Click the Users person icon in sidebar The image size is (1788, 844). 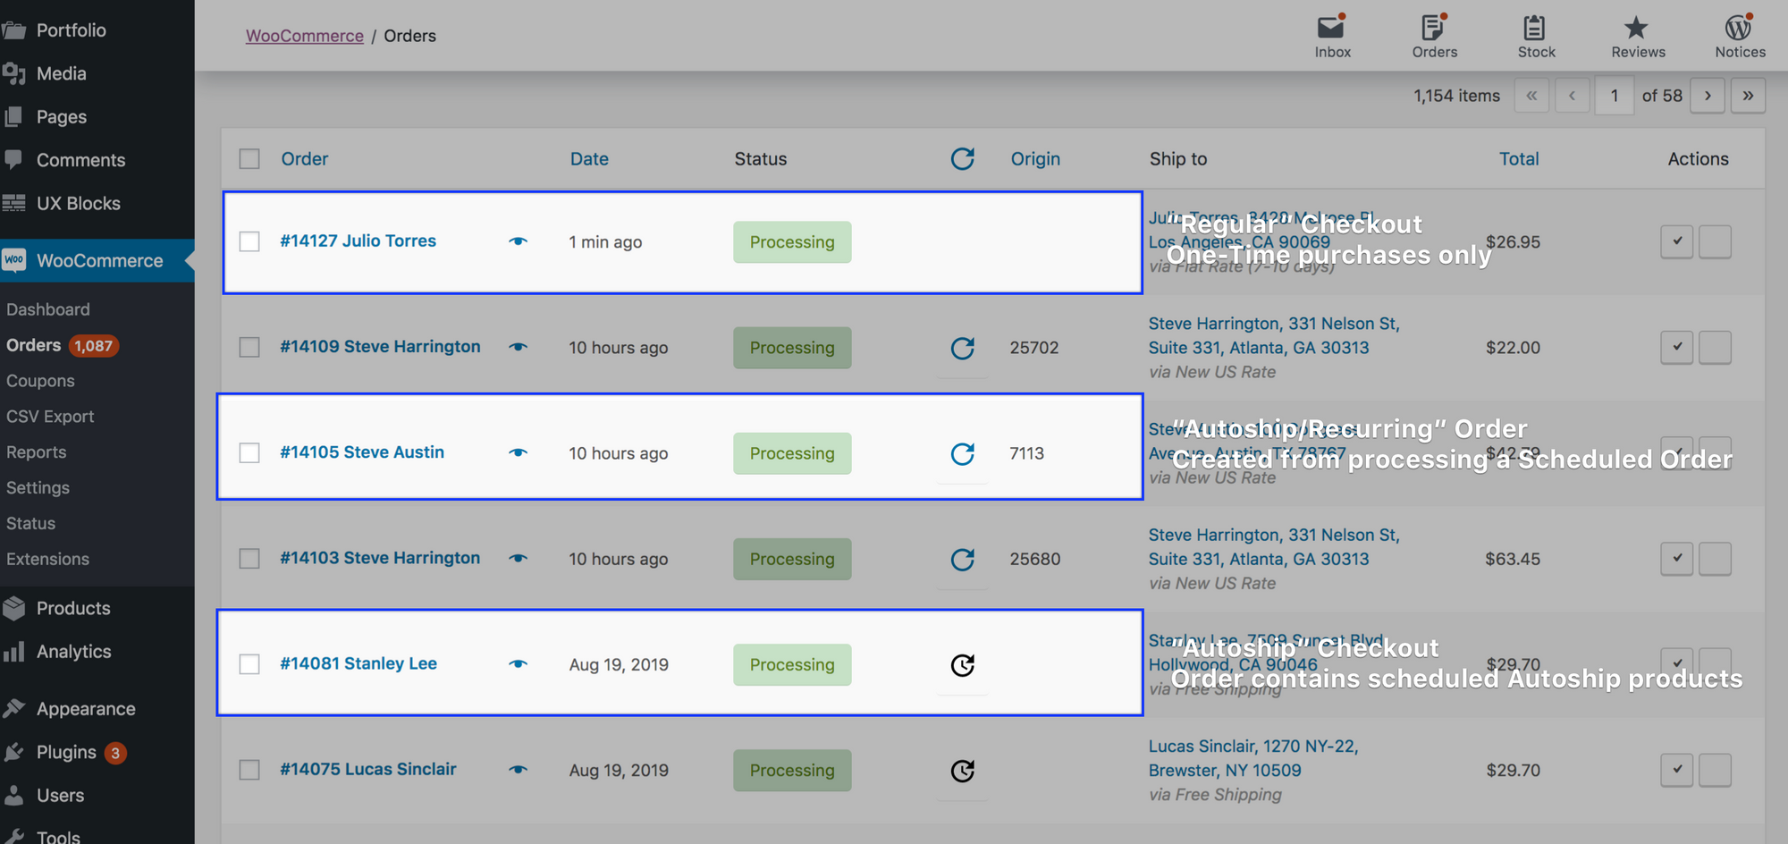click(x=13, y=795)
